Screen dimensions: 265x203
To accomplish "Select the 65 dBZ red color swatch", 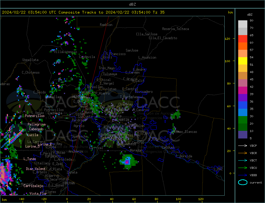I will point(243,39).
